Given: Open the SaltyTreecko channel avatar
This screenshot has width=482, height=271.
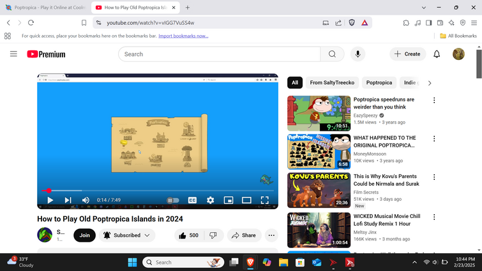Looking at the screenshot, I should point(45,235).
